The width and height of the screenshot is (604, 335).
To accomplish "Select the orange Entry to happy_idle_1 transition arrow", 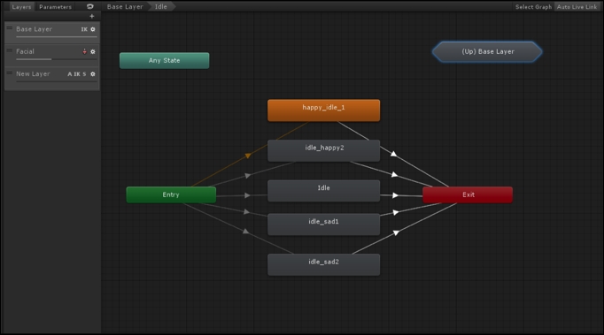I will coord(248,156).
